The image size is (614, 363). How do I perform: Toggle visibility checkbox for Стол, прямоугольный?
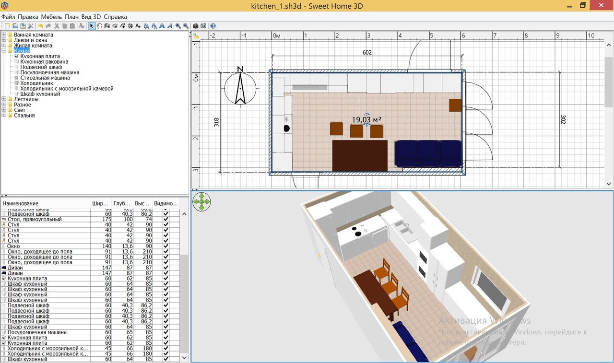(x=166, y=220)
